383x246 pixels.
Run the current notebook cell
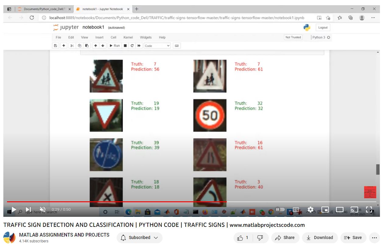115,46
